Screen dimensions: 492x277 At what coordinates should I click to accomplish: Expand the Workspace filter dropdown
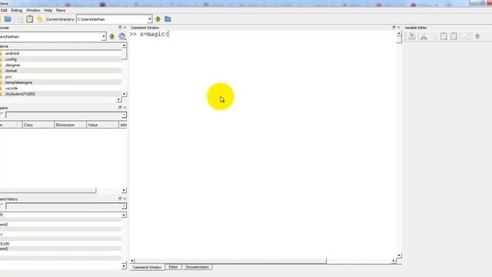tap(124, 115)
